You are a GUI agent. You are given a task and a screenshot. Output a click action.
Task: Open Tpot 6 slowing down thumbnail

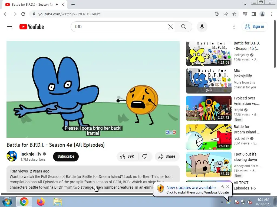(209, 164)
